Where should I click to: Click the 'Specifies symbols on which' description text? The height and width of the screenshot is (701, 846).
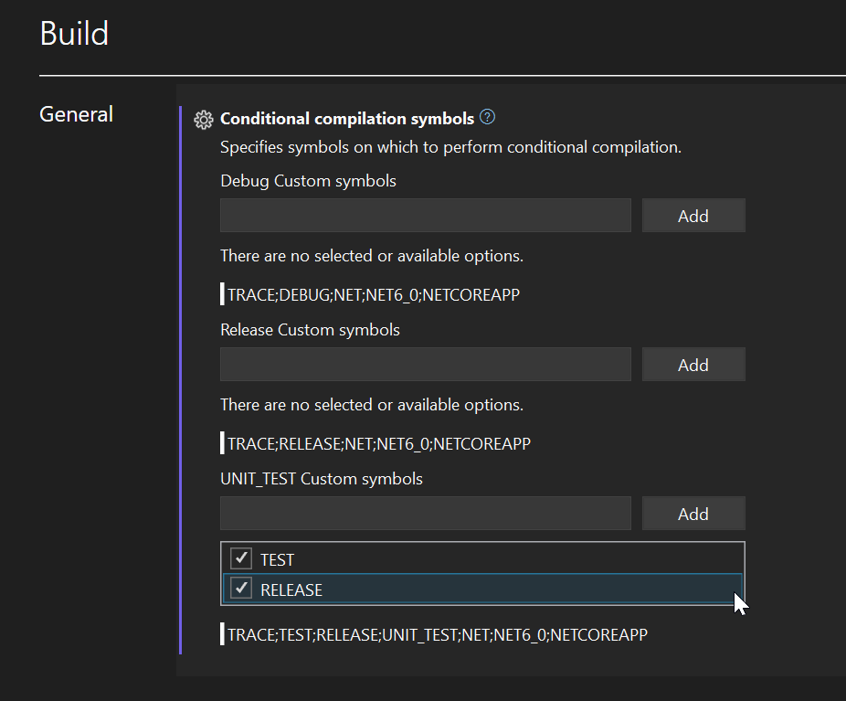coord(450,147)
